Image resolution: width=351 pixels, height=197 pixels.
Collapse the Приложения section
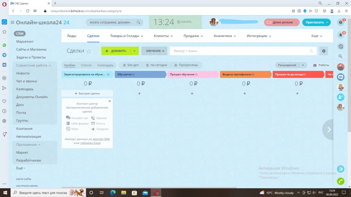click(x=28, y=144)
